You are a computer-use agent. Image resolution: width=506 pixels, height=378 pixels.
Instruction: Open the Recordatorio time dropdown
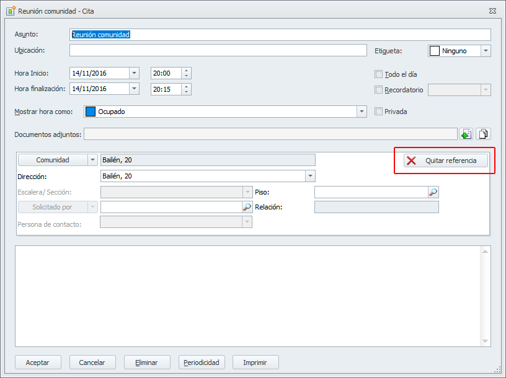pos(486,90)
